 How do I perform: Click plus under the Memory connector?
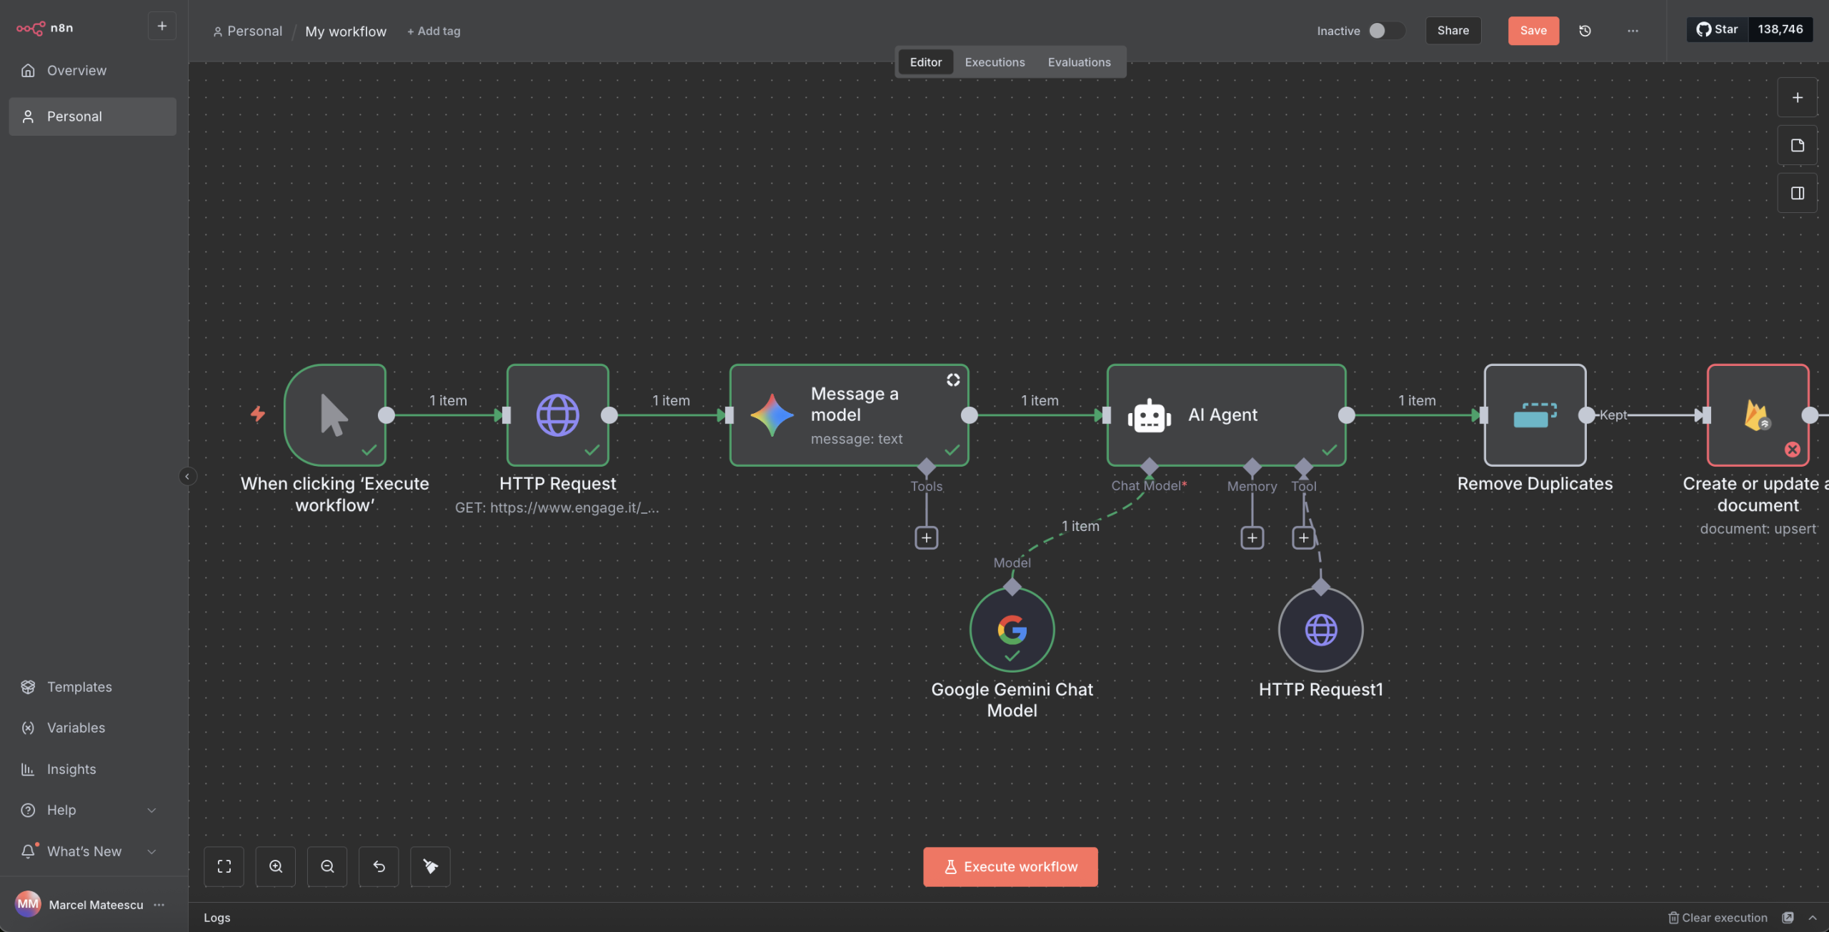tap(1252, 537)
